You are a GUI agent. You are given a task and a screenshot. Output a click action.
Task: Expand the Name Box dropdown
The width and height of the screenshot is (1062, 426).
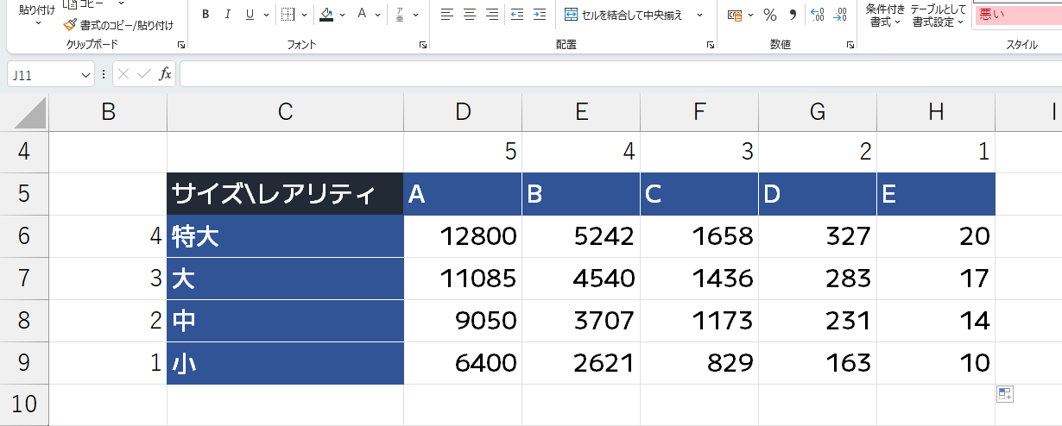click(85, 75)
